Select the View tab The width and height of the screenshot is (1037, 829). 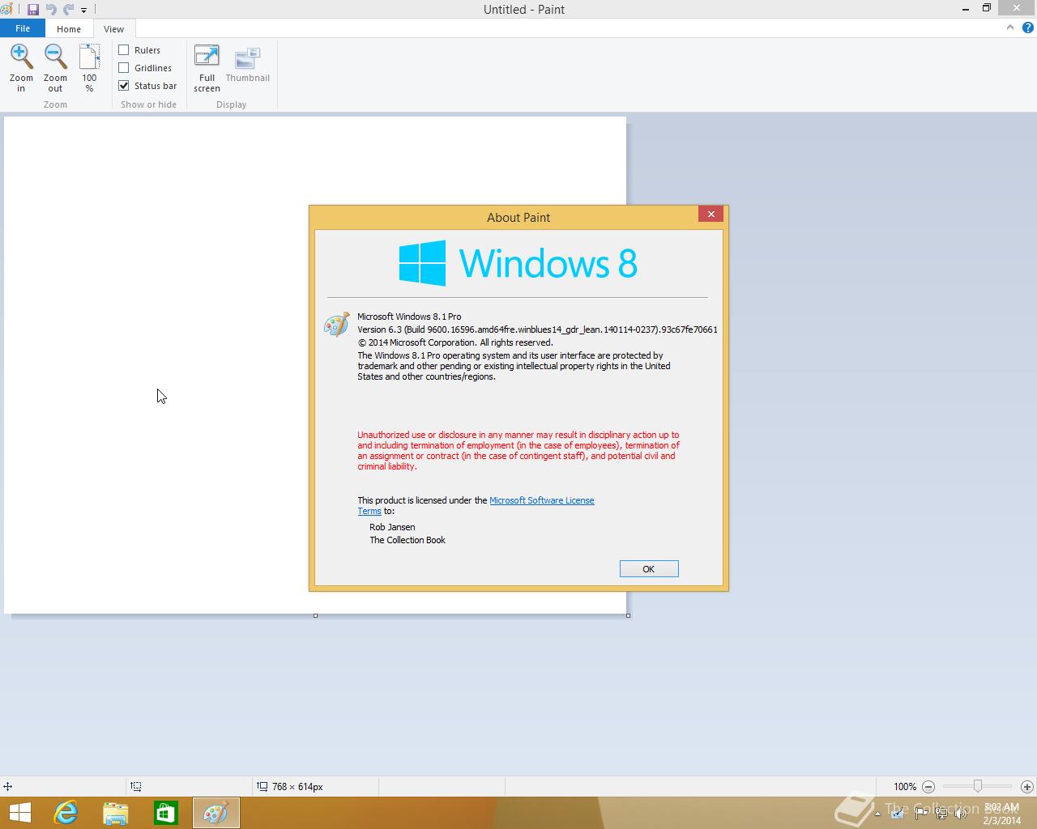point(113,28)
